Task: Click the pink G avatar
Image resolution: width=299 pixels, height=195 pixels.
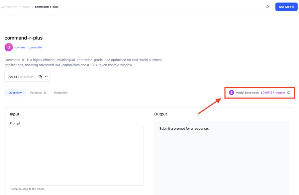Action: 9,47
